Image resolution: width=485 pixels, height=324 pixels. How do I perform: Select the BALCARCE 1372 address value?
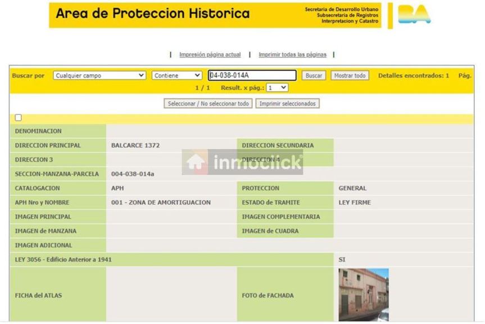pyautogui.click(x=135, y=145)
